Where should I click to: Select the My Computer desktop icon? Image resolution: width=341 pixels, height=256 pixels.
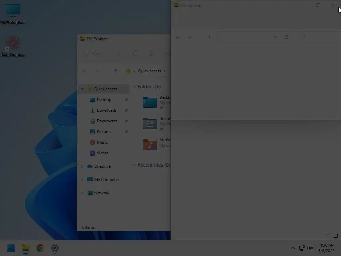click(x=13, y=14)
